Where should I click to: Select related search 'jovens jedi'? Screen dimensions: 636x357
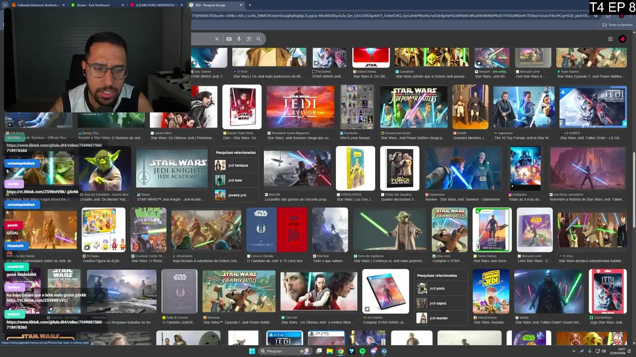[236, 195]
